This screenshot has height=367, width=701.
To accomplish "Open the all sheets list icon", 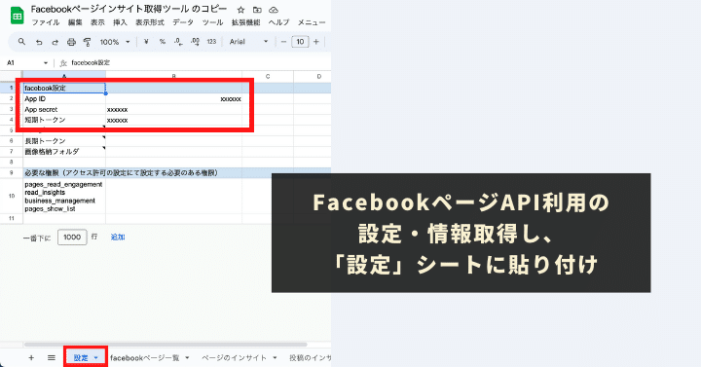I will pyautogui.click(x=52, y=357).
